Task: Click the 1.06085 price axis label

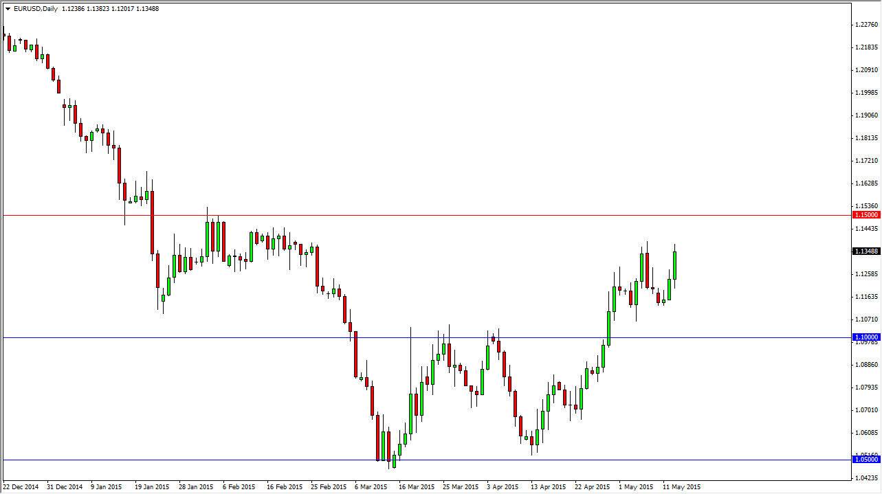Action: pyautogui.click(x=868, y=433)
